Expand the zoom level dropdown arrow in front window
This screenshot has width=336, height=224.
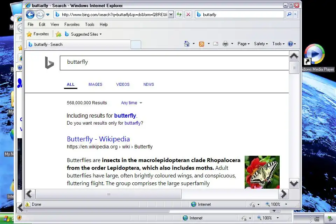click(x=286, y=204)
